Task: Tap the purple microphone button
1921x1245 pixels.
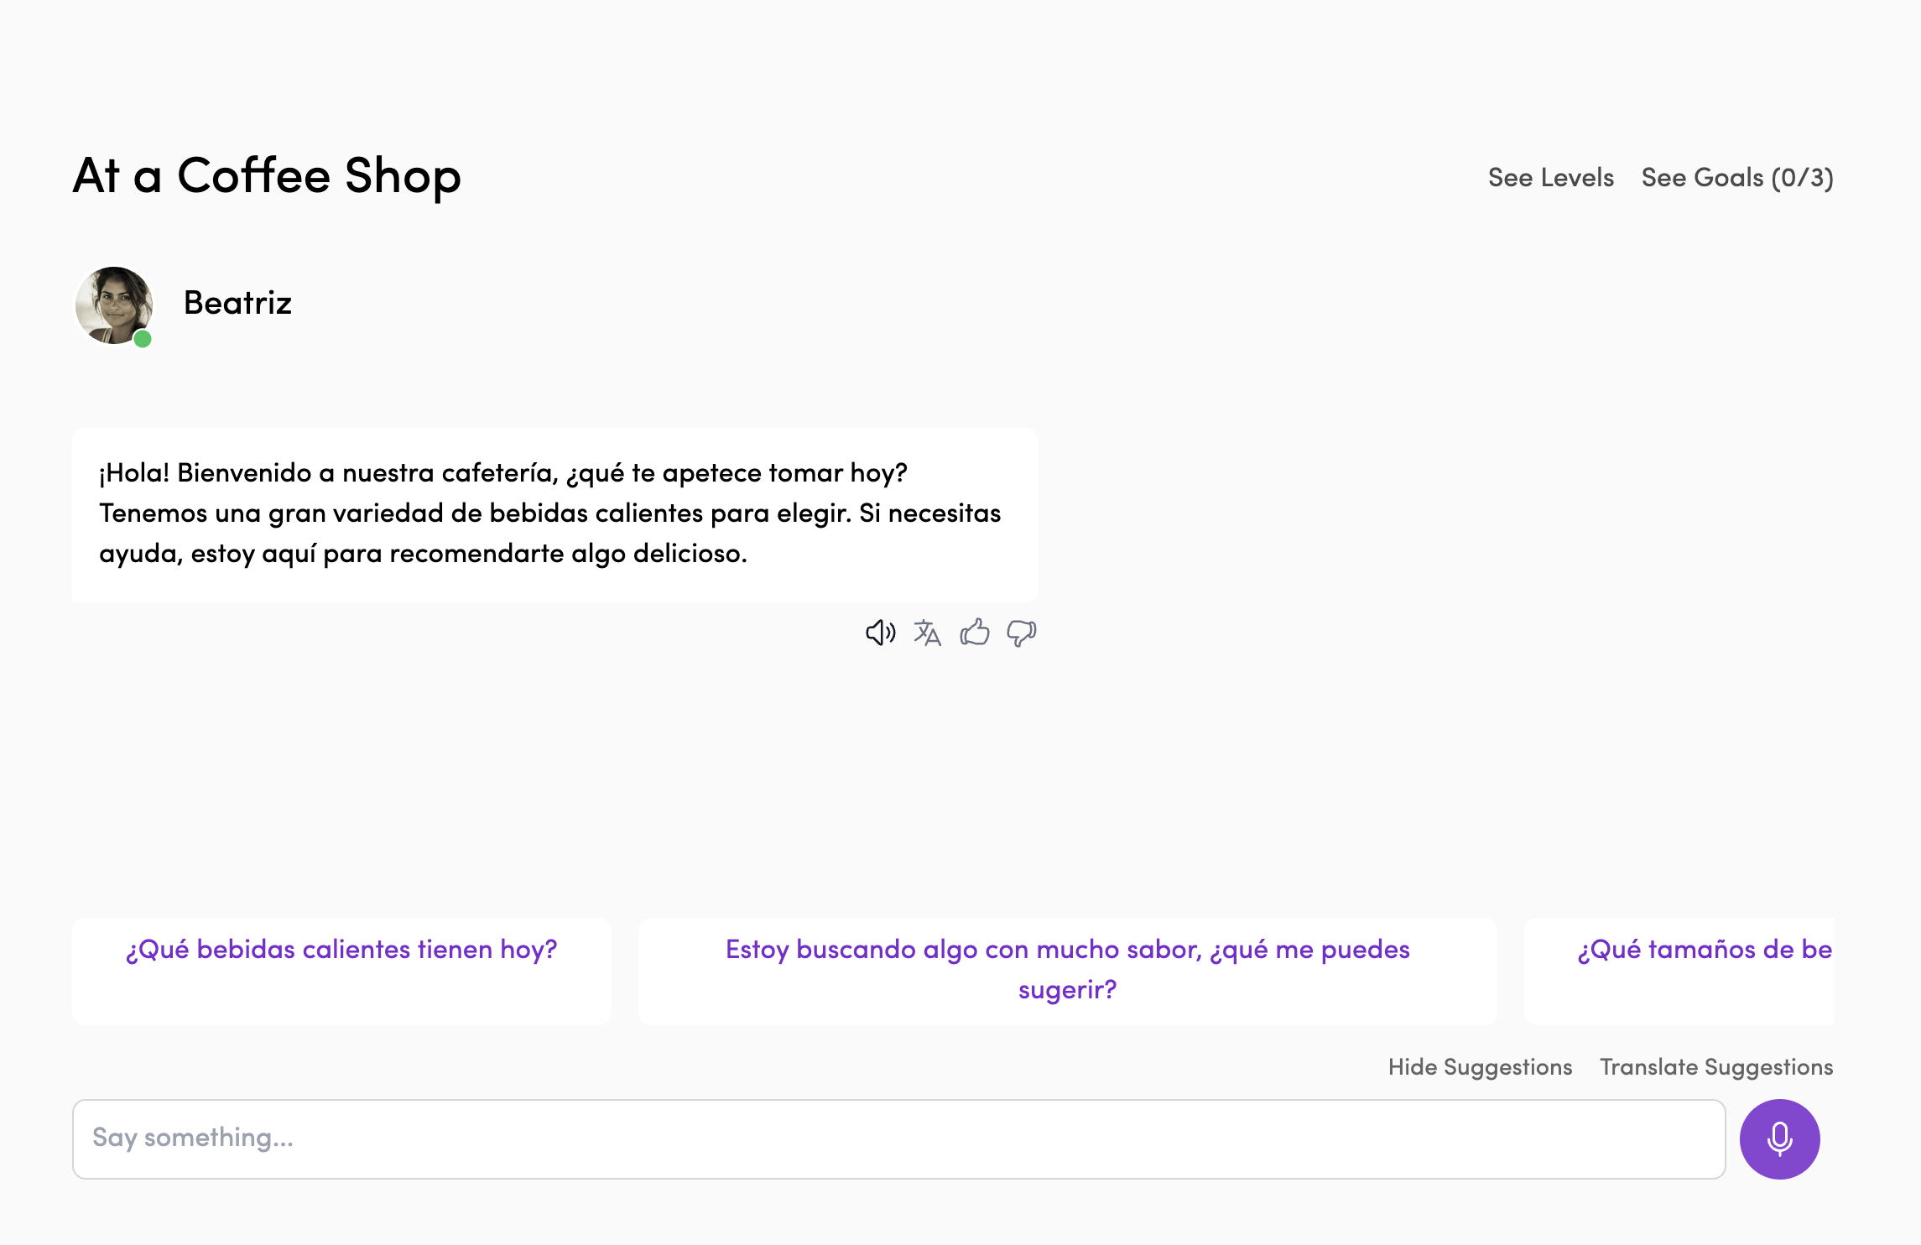Action: [x=1779, y=1138]
